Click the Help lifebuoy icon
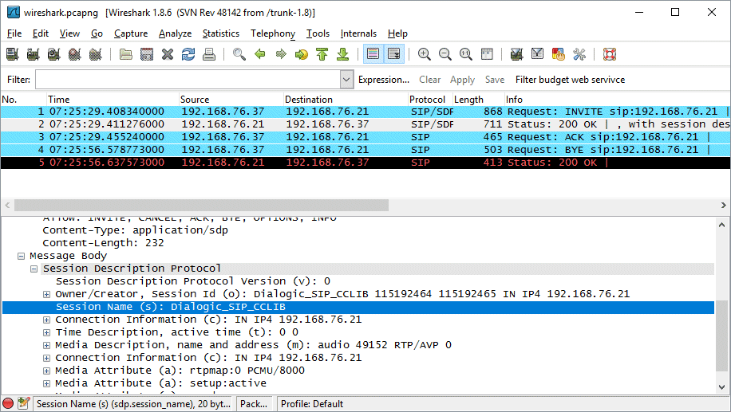Image resolution: width=731 pixels, height=412 pixels. [x=610, y=54]
